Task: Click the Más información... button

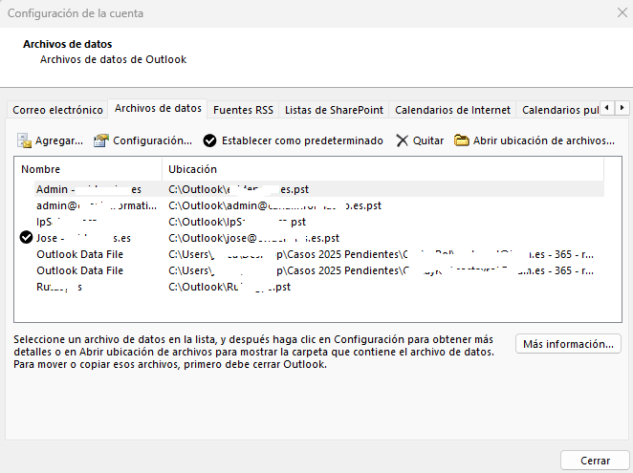Action: click(x=568, y=344)
